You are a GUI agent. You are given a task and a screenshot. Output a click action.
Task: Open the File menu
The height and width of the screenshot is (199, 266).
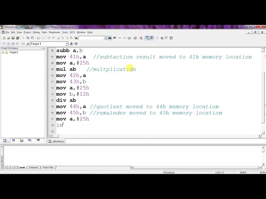[7, 32]
